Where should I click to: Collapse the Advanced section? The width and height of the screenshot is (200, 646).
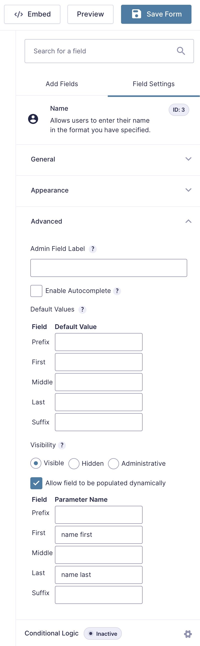pos(108,221)
